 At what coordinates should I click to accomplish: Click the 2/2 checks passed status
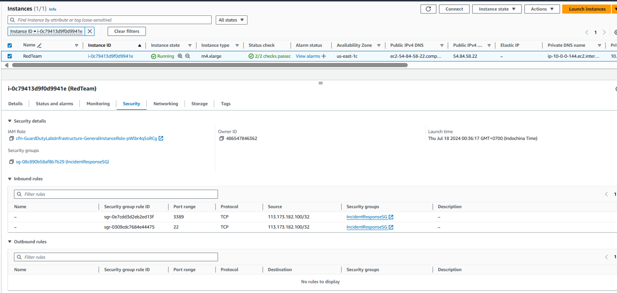pos(269,56)
